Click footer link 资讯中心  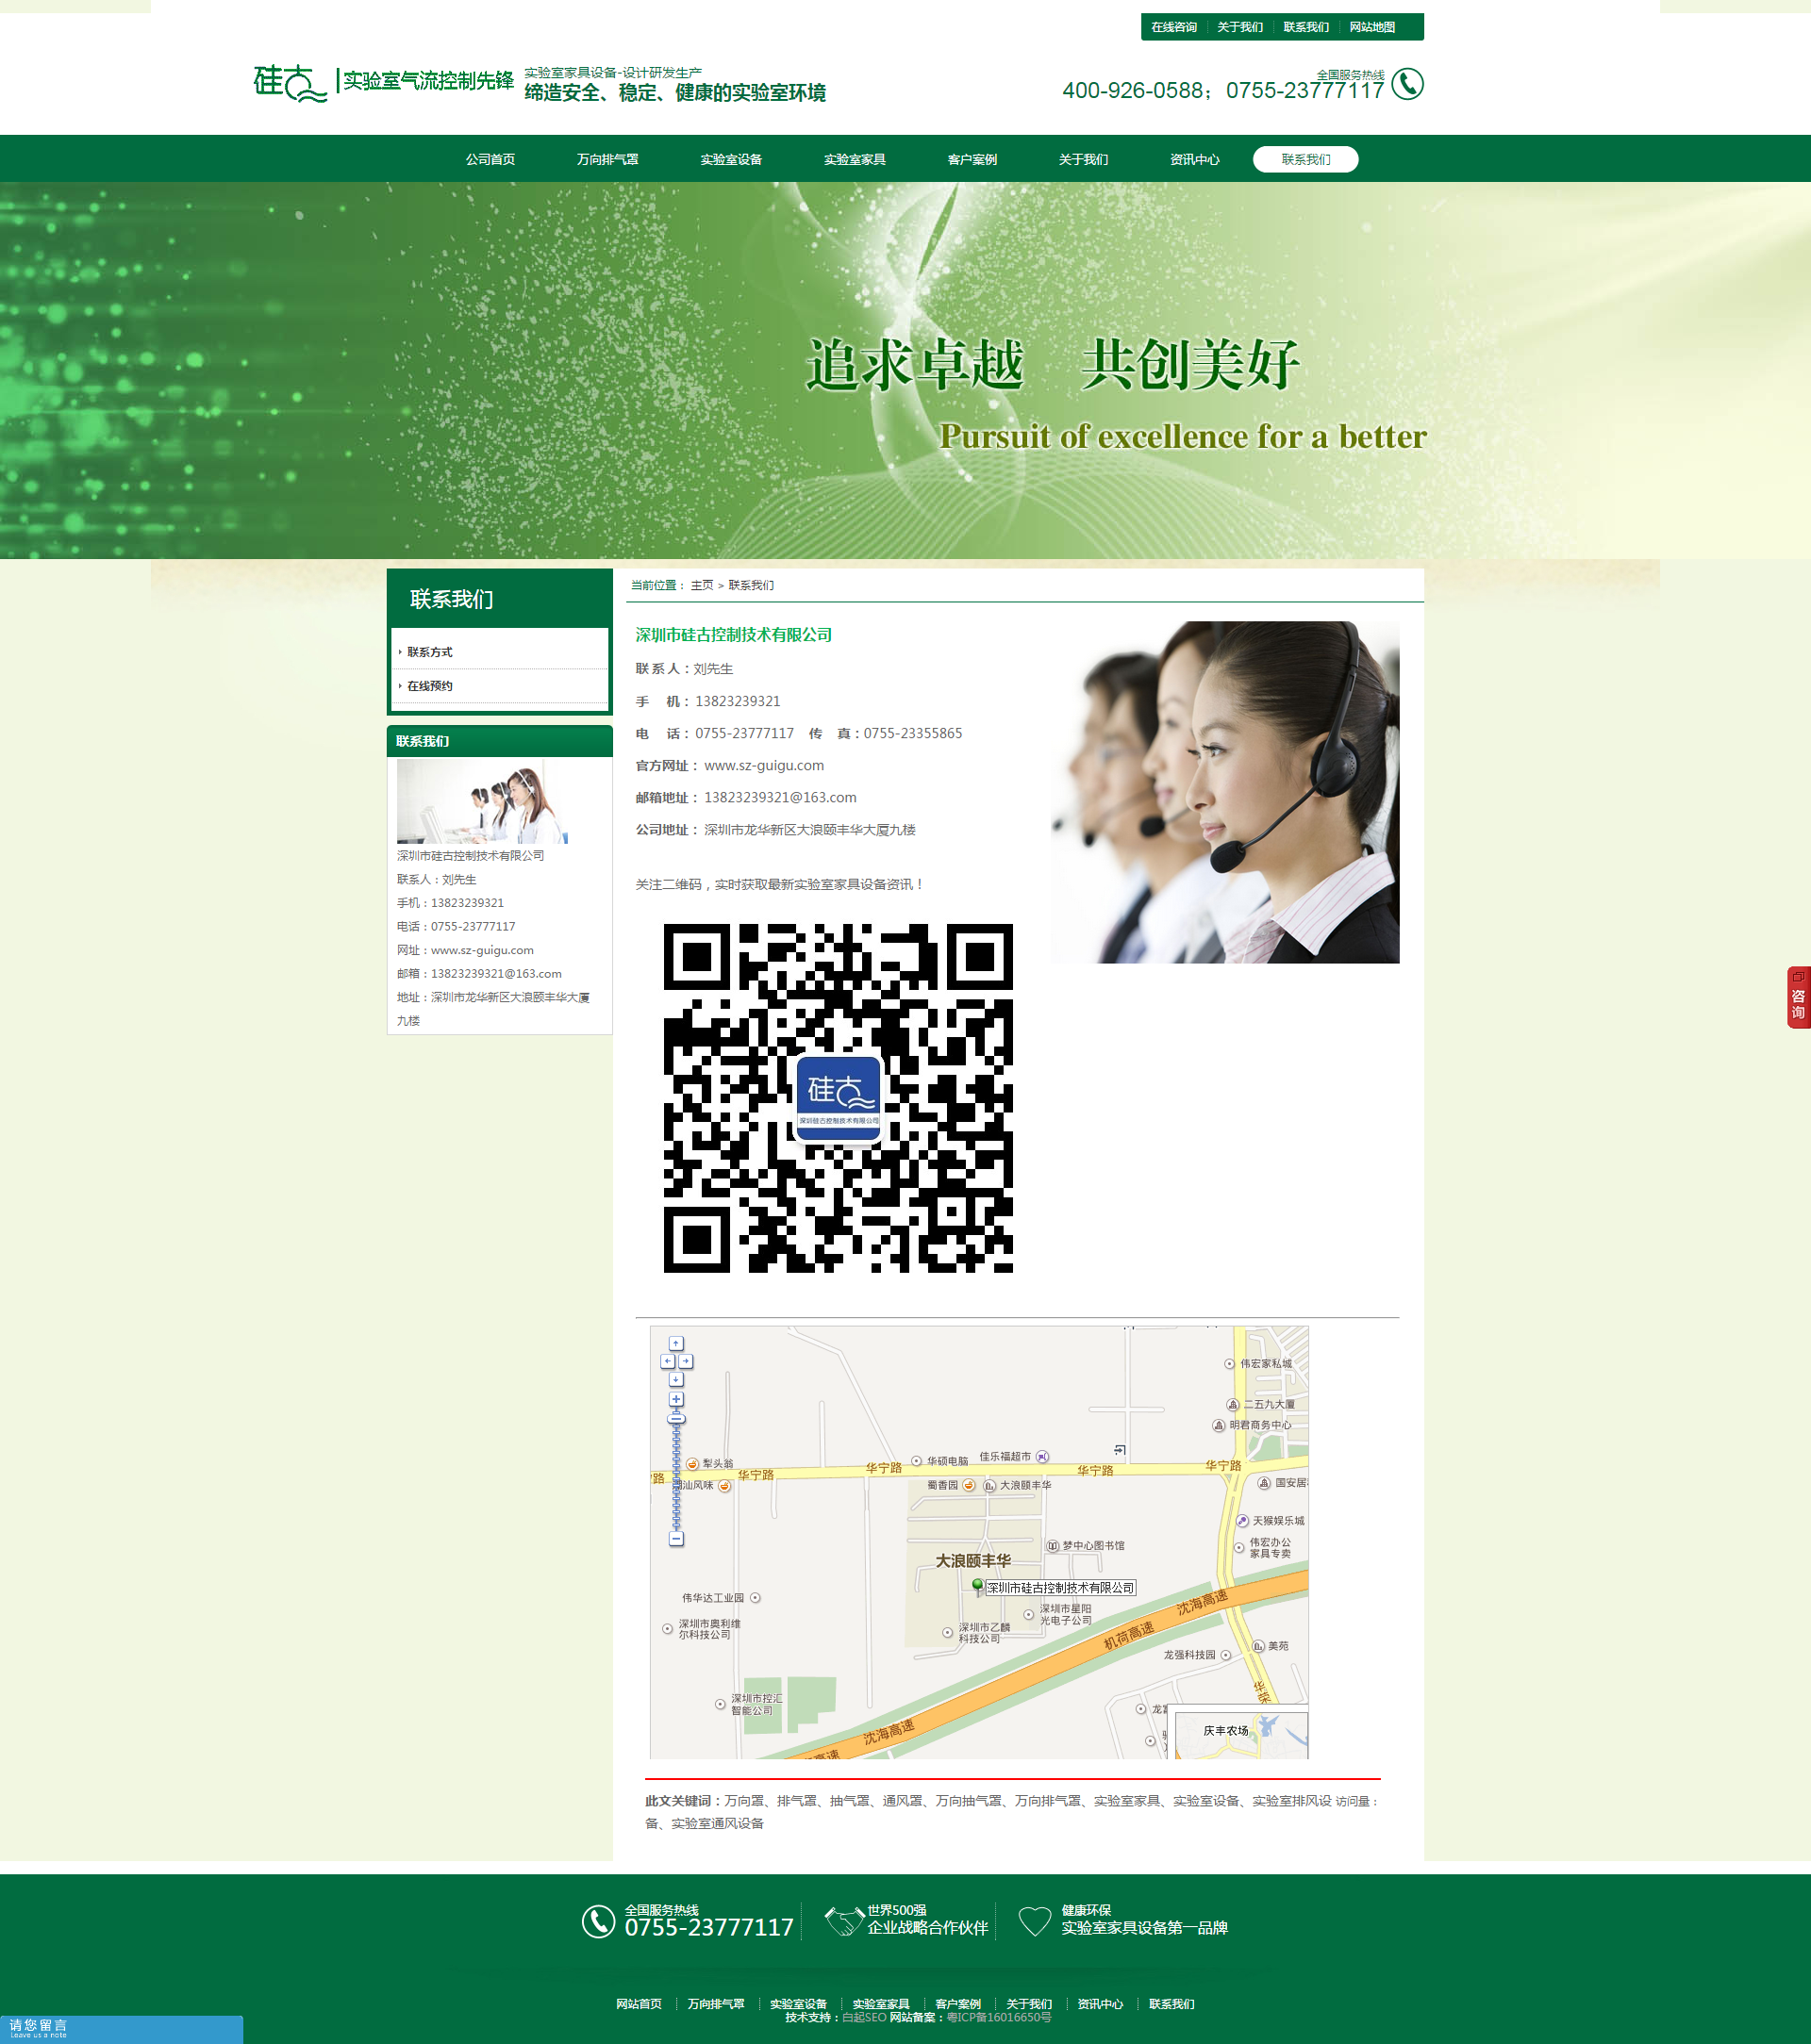pyautogui.click(x=1100, y=2004)
